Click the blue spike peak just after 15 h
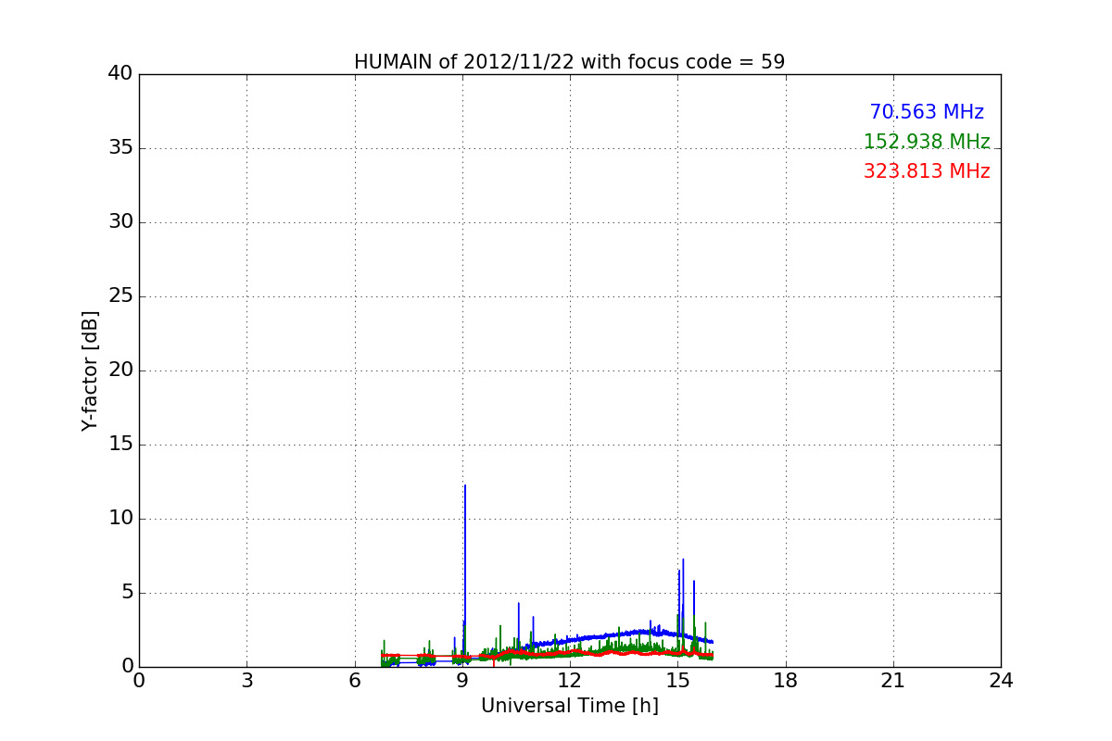Viewport: 1112px width, 741px height. coord(683,559)
